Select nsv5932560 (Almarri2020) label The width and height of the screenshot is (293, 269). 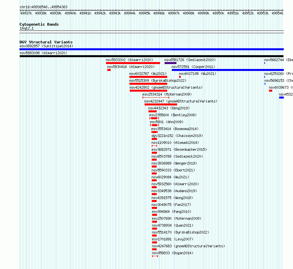click(x=175, y=184)
